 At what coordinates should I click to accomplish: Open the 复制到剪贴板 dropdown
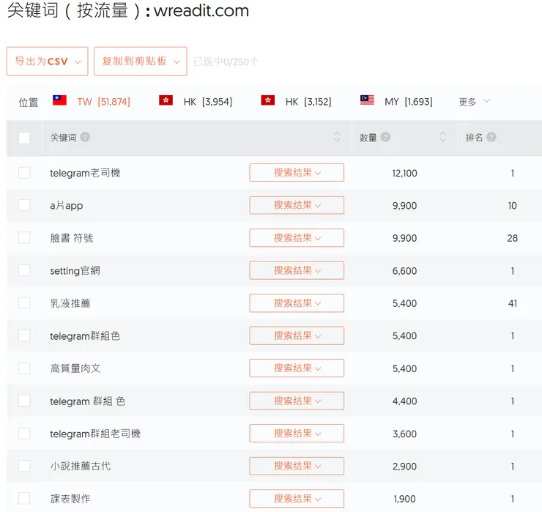[141, 62]
